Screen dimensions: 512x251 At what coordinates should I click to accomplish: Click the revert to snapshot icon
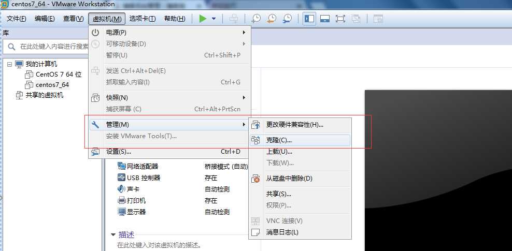point(272,19)
